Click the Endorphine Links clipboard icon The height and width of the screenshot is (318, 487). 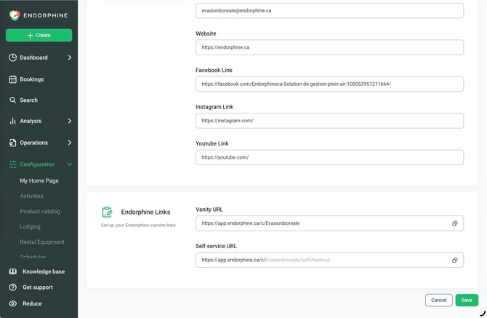coord(107,212)
